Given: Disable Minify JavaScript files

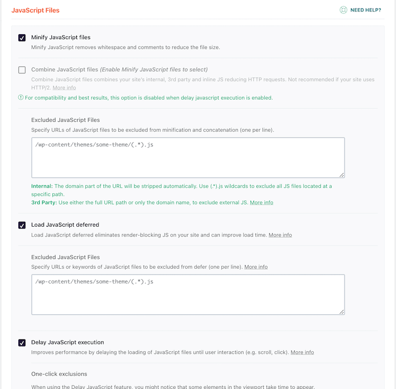Looking at the screenshot, I should pos(22,37).
